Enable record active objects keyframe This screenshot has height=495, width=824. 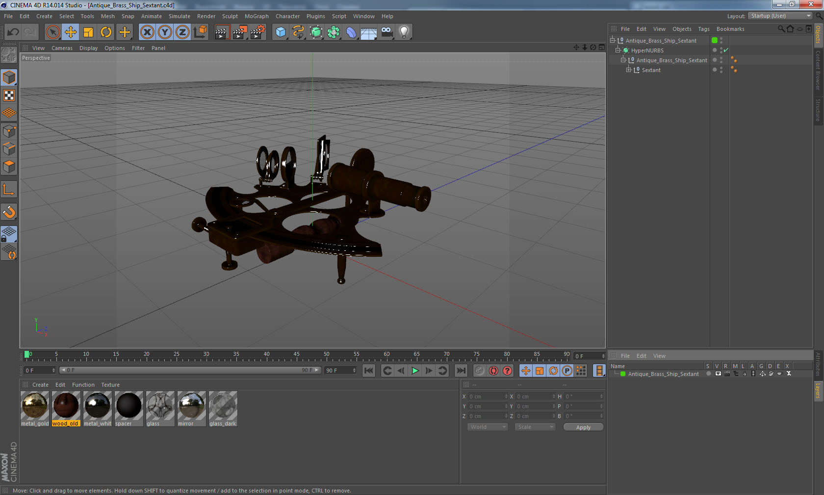point(480,371)
